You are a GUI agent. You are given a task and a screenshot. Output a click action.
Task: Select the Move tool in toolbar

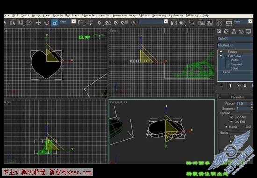coord(39,22)
